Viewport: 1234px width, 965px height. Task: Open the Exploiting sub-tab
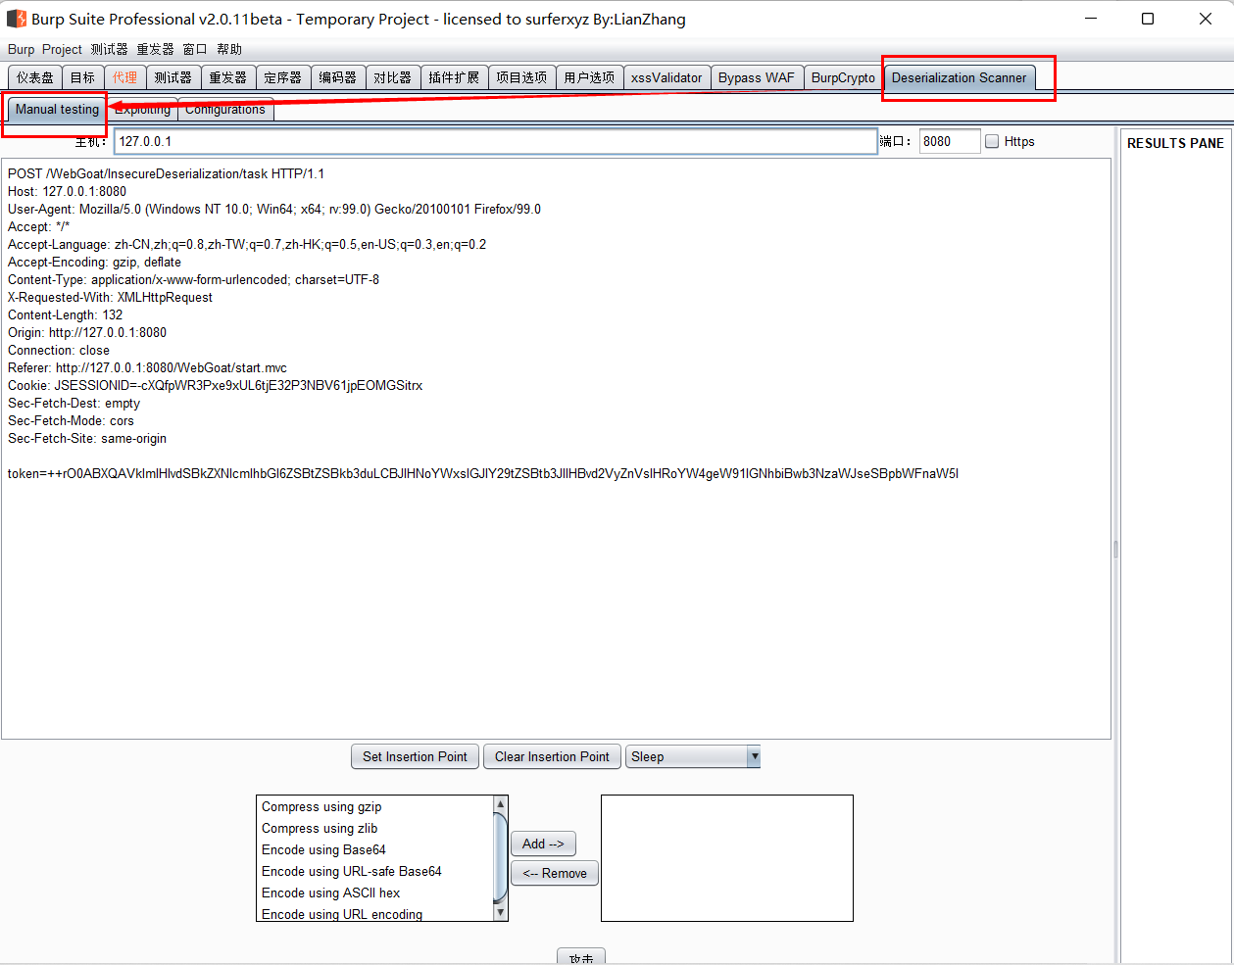pos(142,110)
